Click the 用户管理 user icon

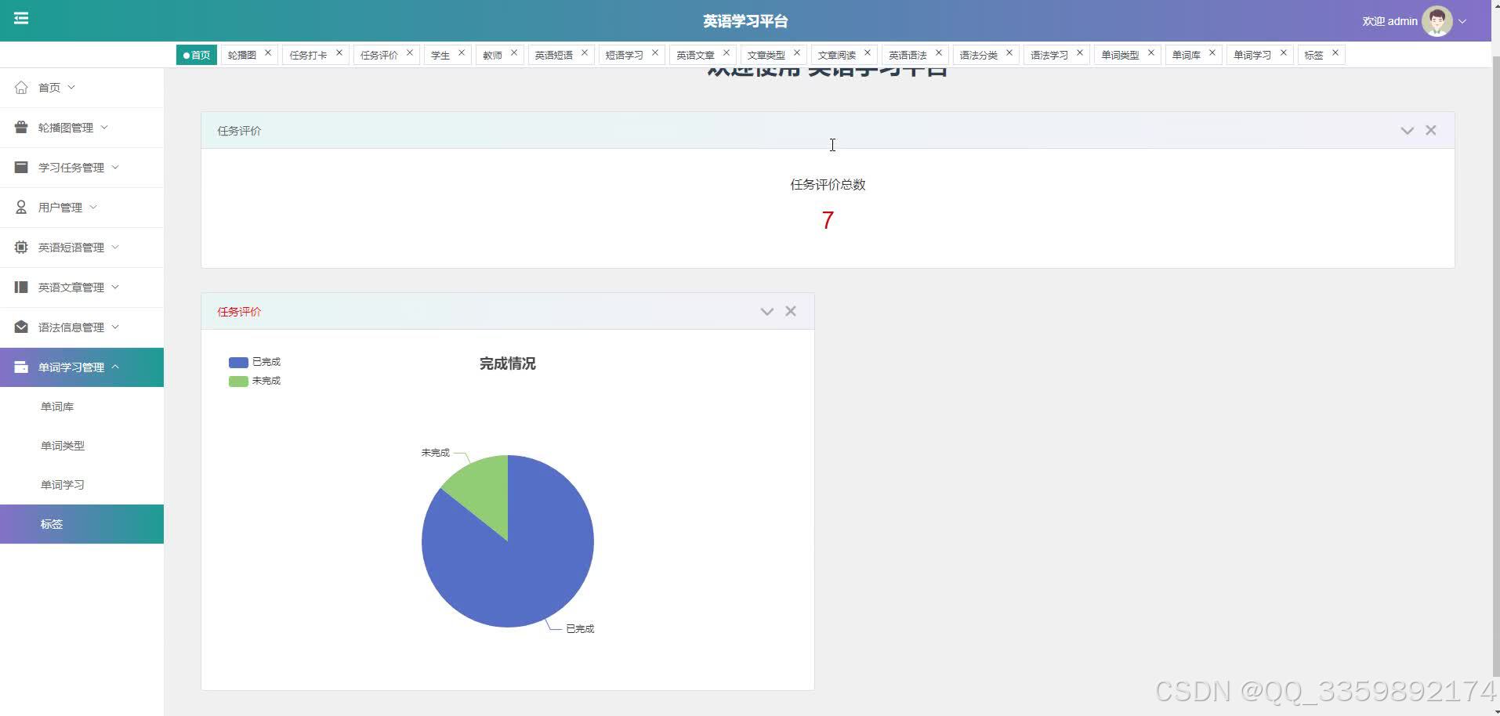[x=21, y=207]
